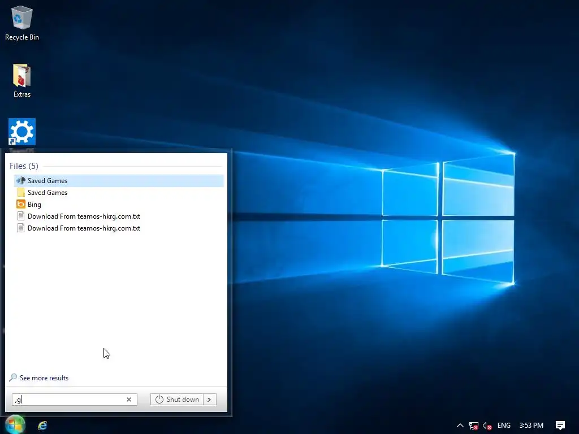579x434 pixels.
Task: Click See more results link
Action: point(44,378)
